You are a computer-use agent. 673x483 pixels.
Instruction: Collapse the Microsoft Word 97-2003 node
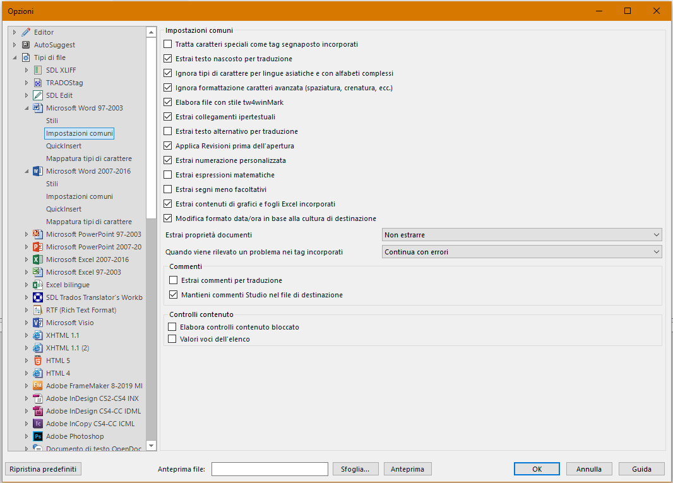pos(26,108)
